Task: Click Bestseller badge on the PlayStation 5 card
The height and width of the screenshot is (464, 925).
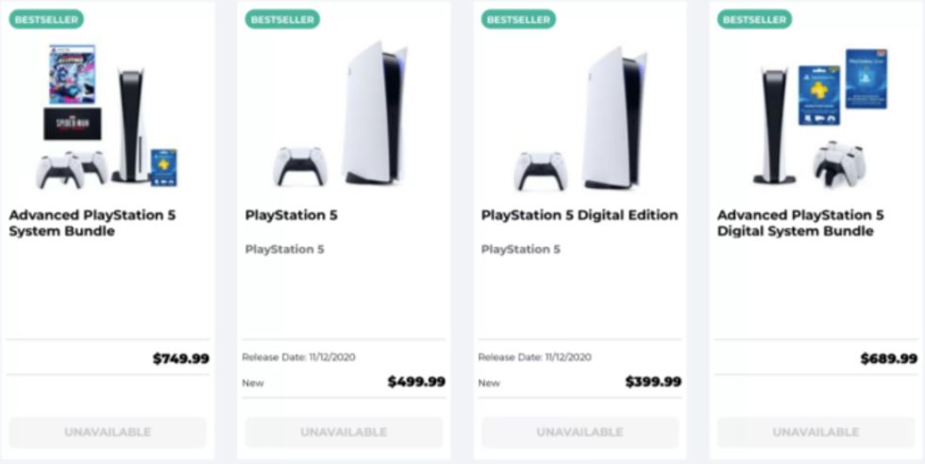Action: 282,19
